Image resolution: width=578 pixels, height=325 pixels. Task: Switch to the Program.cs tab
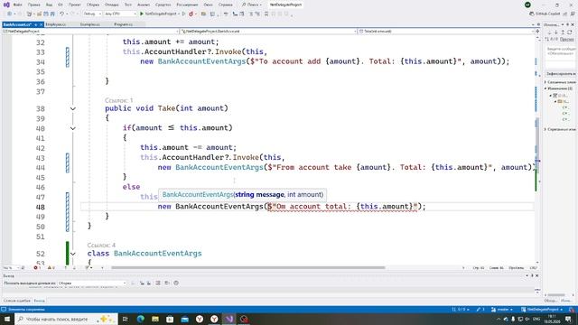coord(124,24)
